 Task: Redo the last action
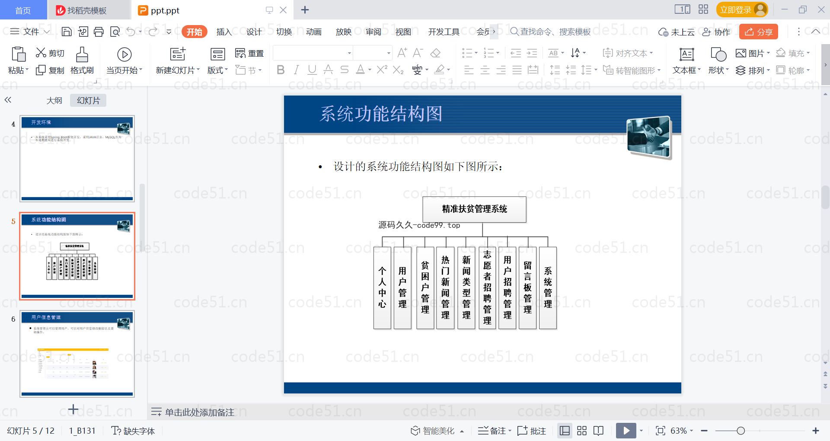point(153,32)
